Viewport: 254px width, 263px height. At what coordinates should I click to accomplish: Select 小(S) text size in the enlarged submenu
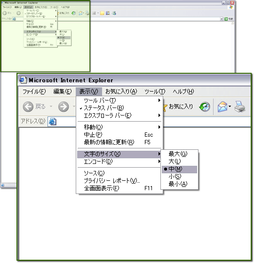click(179, 177)
